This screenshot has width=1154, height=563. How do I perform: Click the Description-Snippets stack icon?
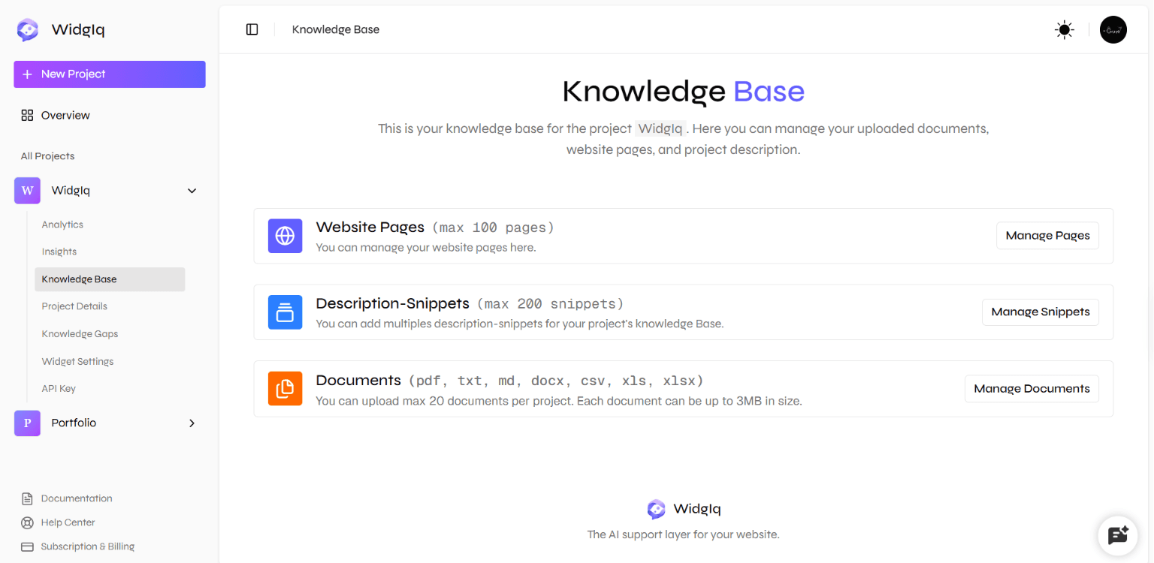pyautogui.click(x=285, y=312)
